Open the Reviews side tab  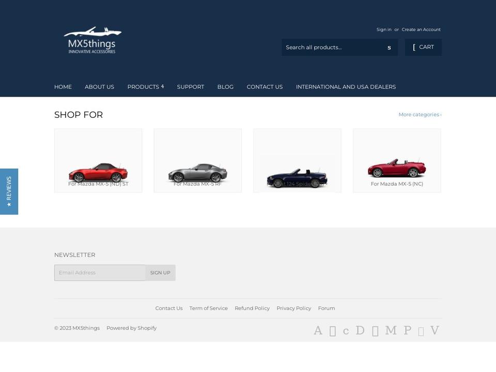pyautogui.click(x=9, y=191)
